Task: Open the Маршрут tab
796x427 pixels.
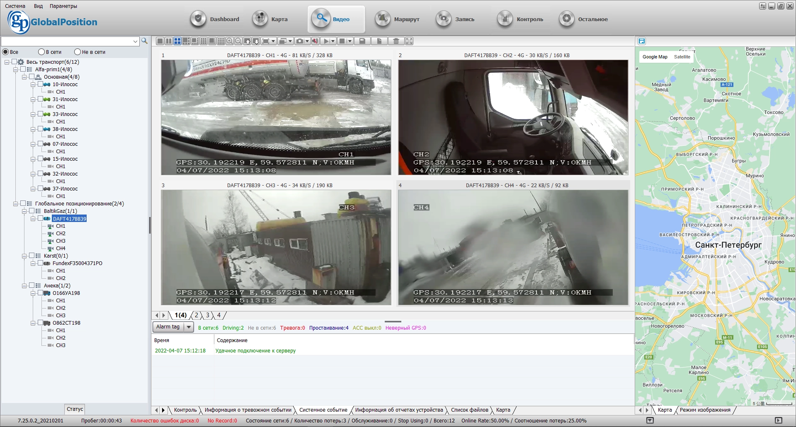Action: (398, 19)
